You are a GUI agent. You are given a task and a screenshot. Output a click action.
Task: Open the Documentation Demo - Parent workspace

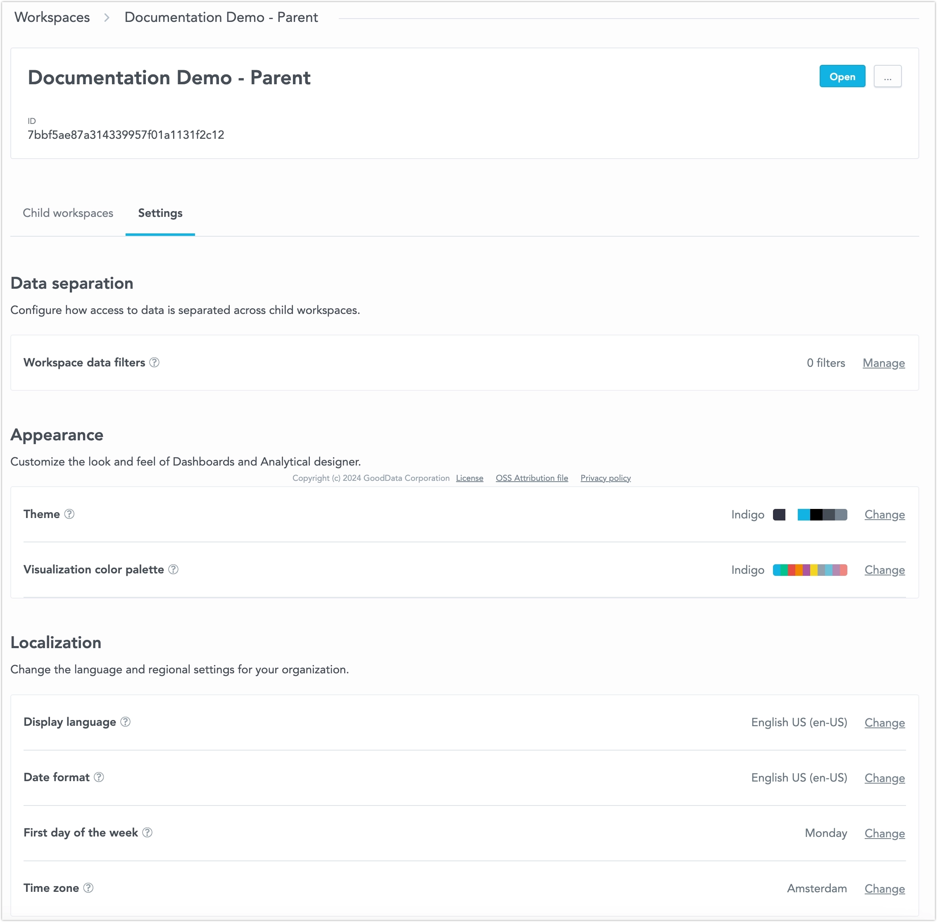842,76
